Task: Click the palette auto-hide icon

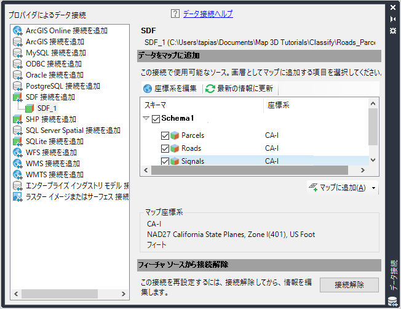Action: click(x=393, y=19)
